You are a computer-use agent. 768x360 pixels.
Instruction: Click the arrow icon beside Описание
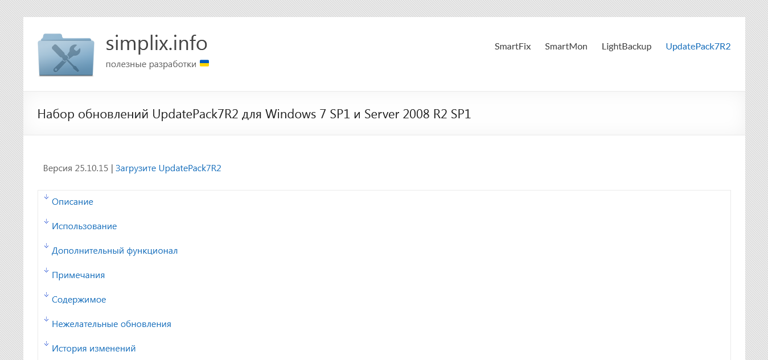click(47, 197)
